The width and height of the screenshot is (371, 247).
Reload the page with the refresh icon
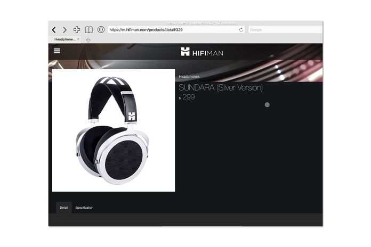pos(241,30)
